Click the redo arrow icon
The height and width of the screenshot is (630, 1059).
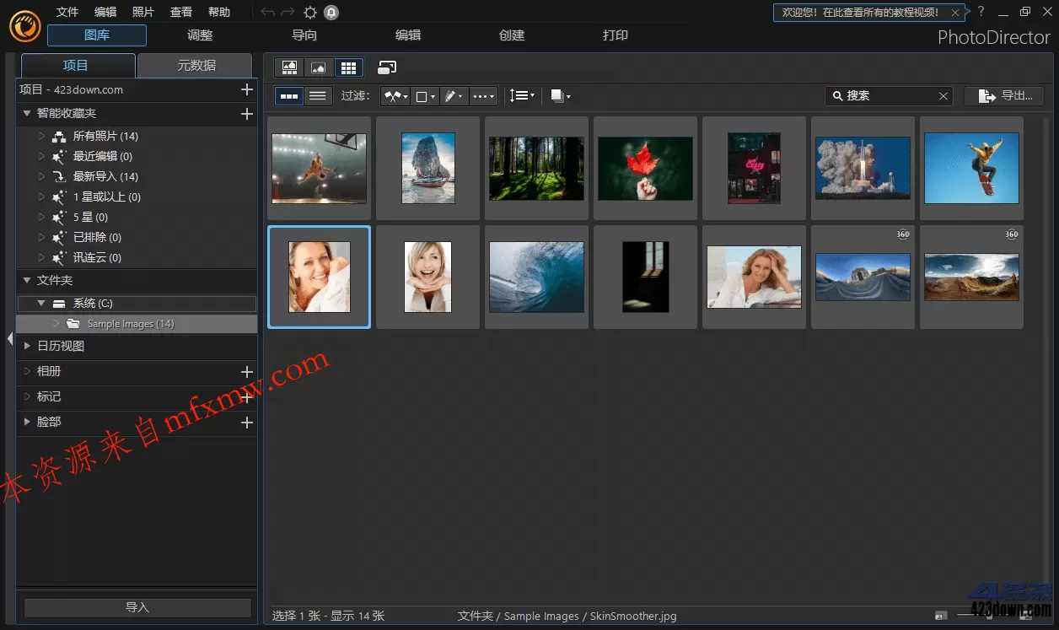(288, 12)
